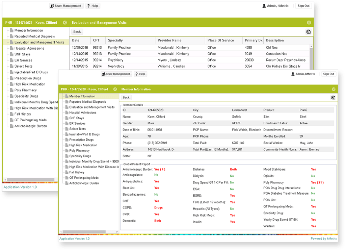Close the Member Information panel
This screenshot has height=250, width=345.
tap(334, 89)
